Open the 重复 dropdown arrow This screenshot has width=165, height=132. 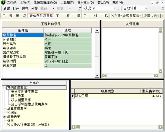coord(70,8)
